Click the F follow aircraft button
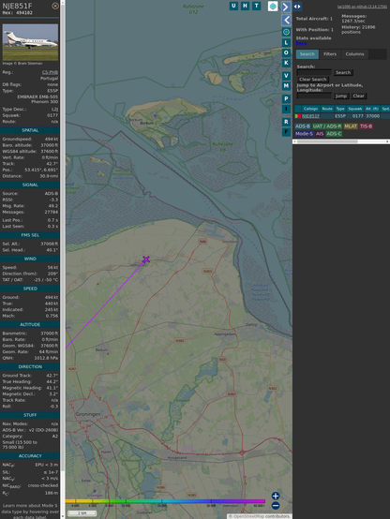Screen dimensions: 390x519 286,132
